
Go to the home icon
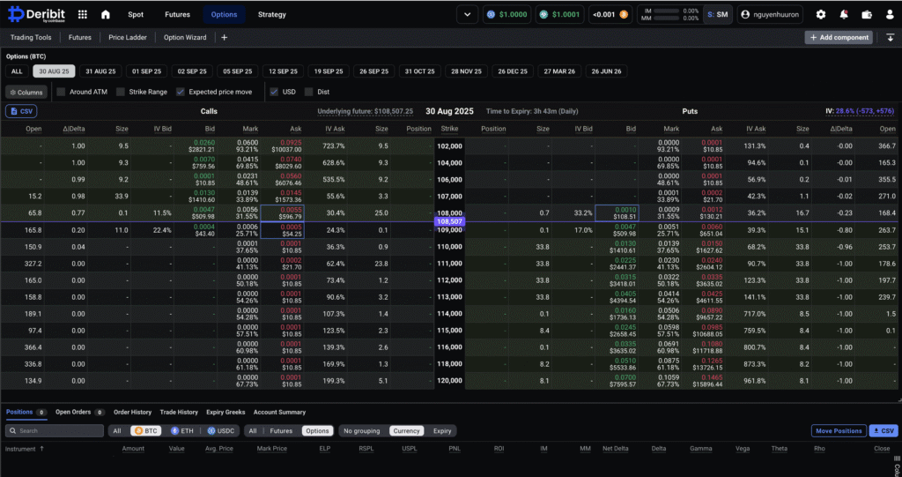[x=106, y=15]
